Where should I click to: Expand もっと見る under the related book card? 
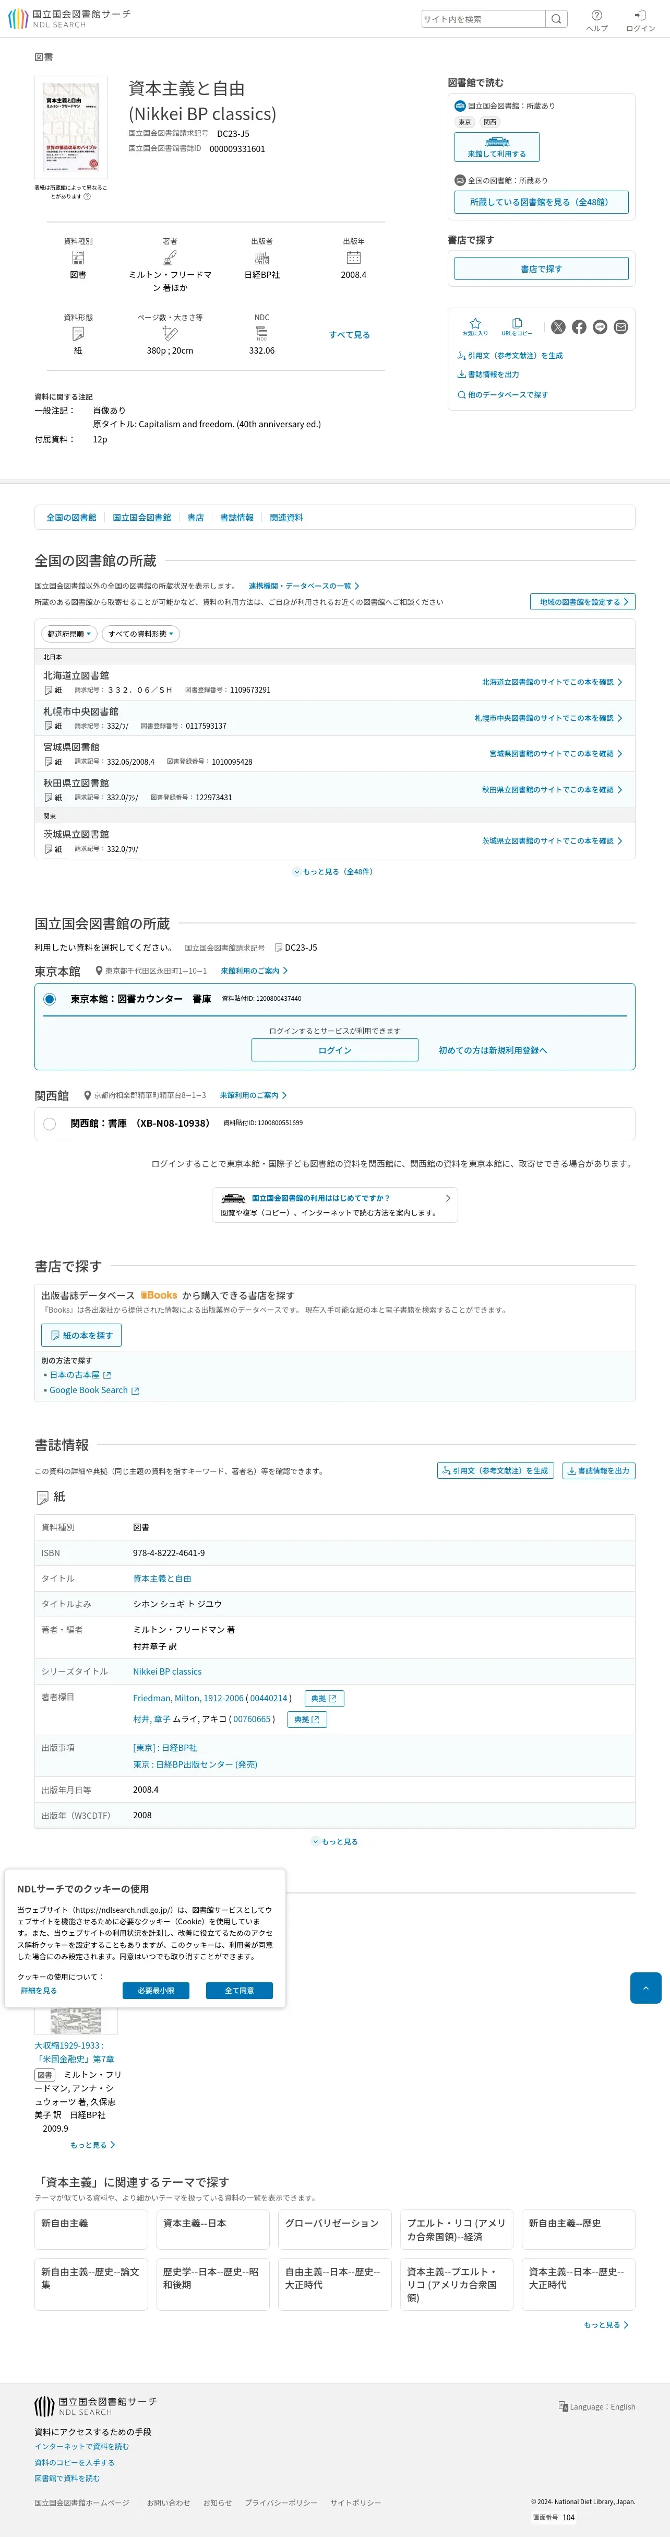click(x=92, y=2145)
